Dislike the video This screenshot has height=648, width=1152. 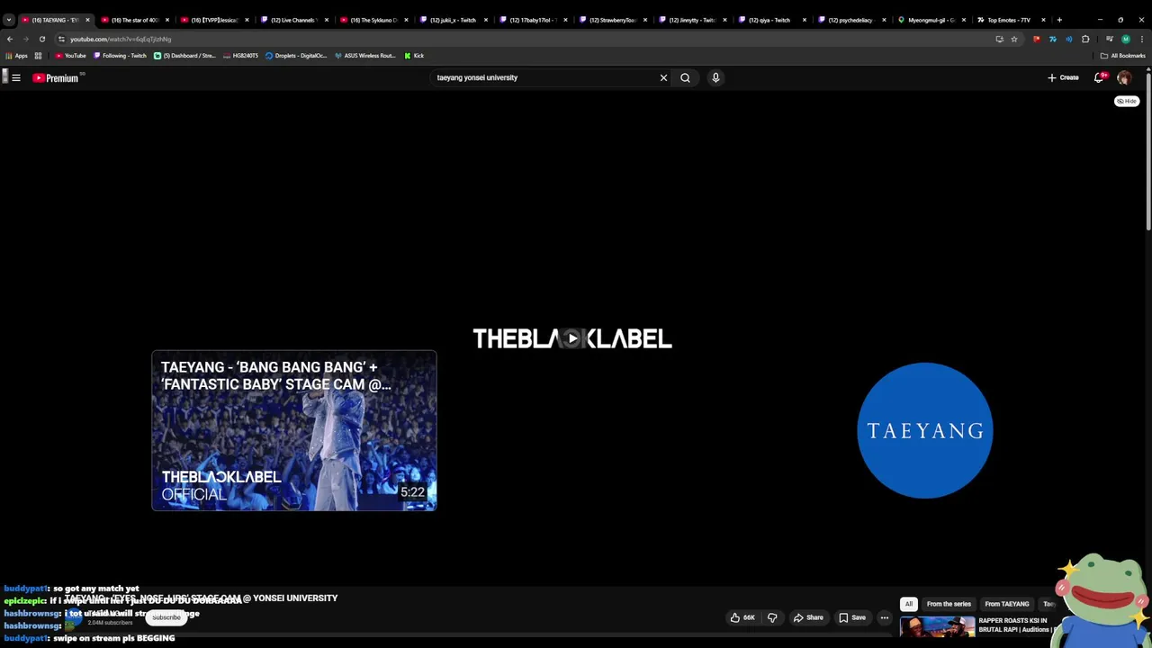coord(772,617)
